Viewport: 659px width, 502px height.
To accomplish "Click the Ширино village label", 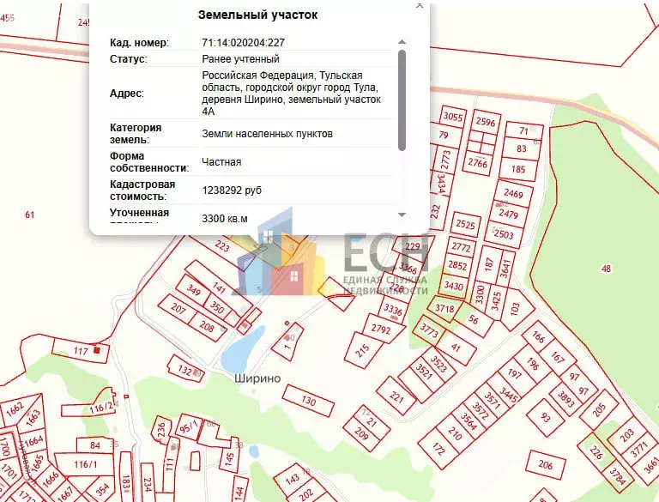I will tap(257, 378).
